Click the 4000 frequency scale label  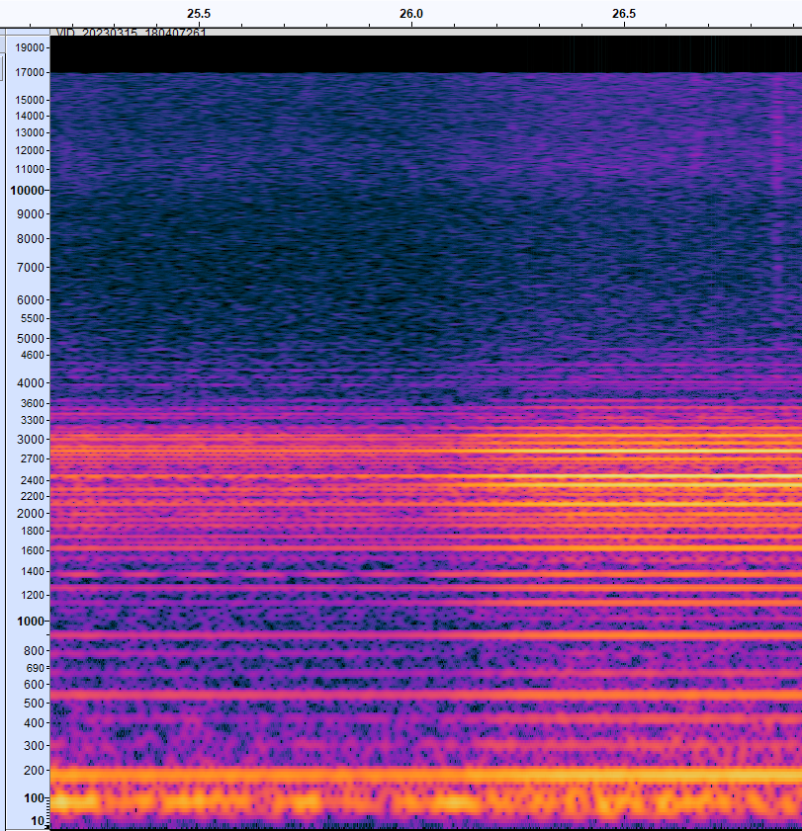click(x=33, y=383)
